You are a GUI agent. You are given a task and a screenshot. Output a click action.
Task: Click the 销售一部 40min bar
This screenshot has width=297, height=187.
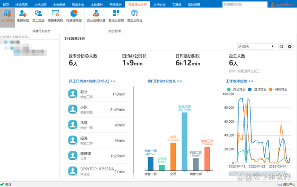(150, 164)
